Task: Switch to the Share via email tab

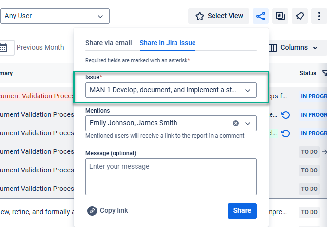Action: click(108, 43)
